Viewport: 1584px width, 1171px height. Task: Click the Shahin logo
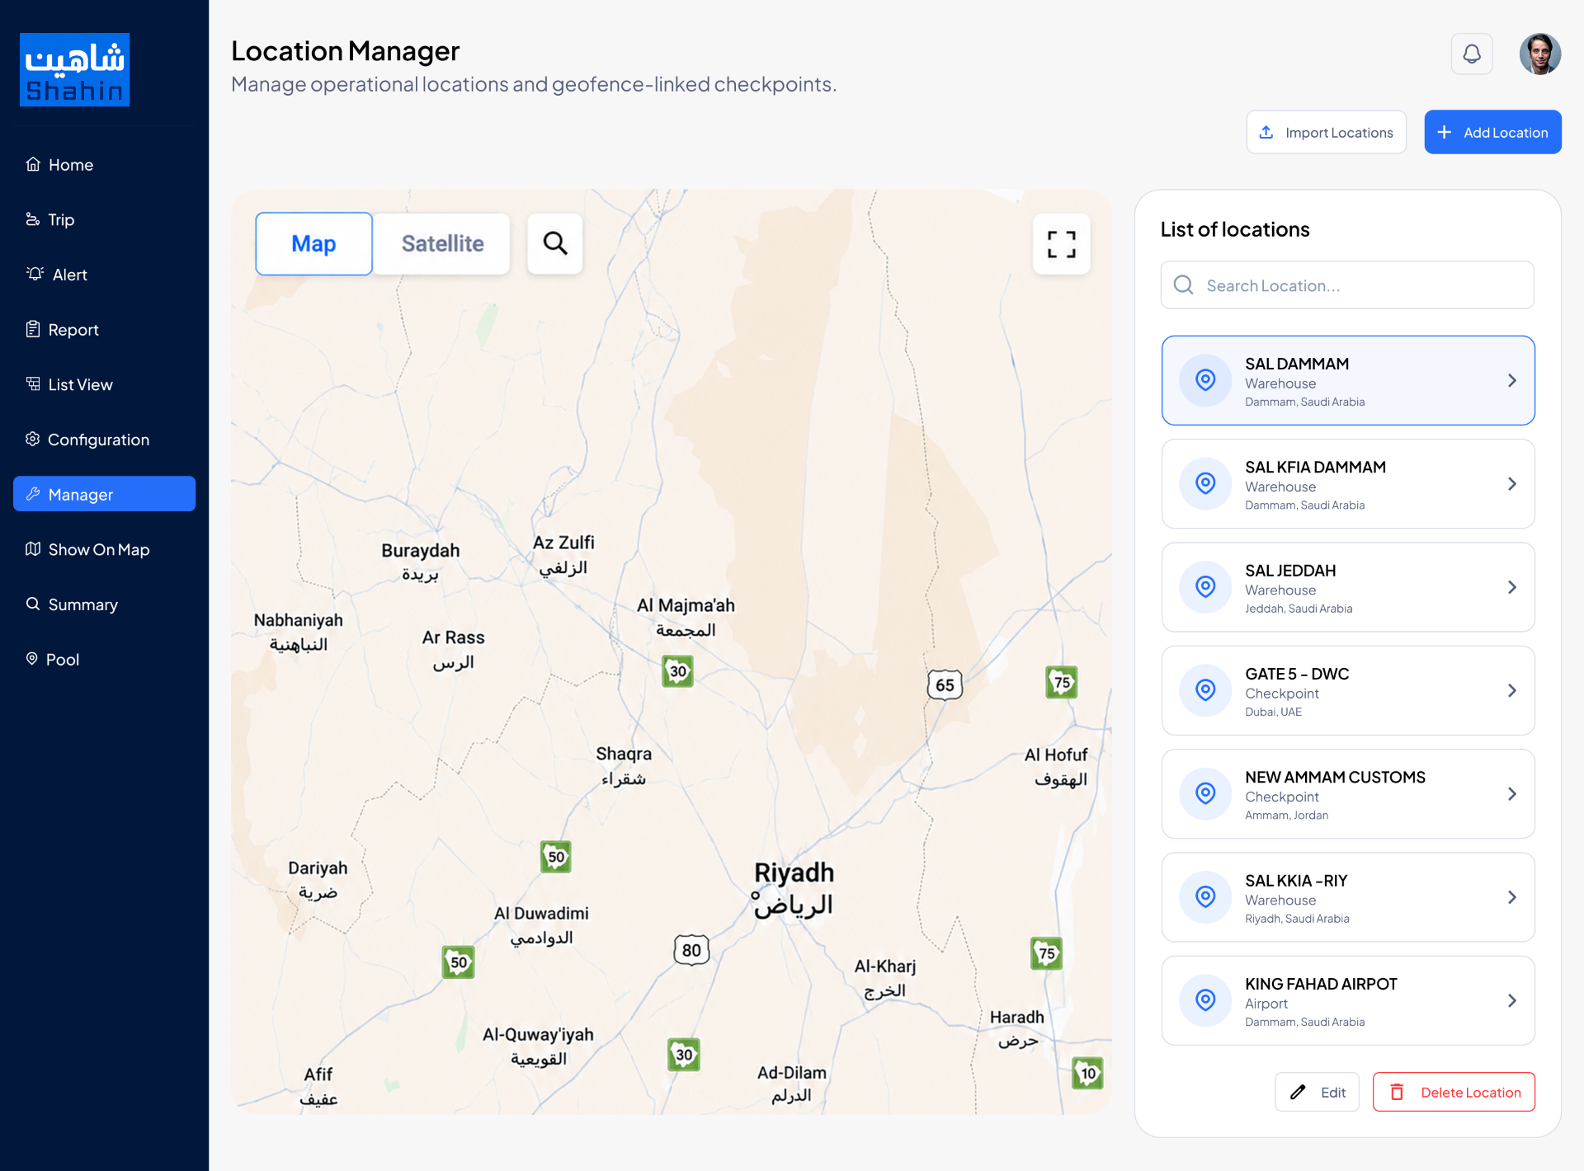(75, 70)
